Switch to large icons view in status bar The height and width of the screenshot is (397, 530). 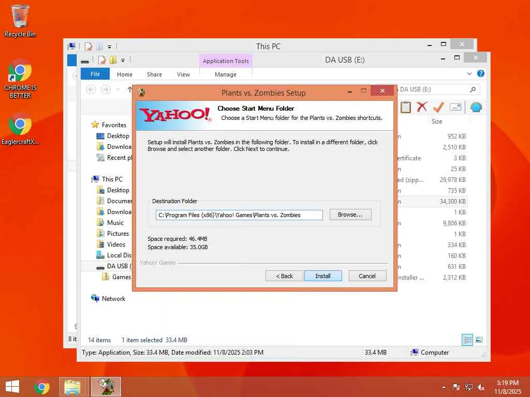479,340
